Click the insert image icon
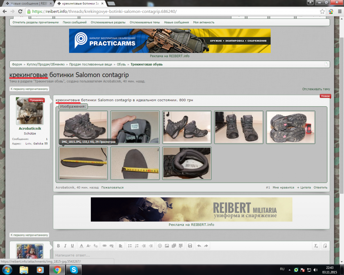This screenshot has height=275, width=344. pos(167,246)
